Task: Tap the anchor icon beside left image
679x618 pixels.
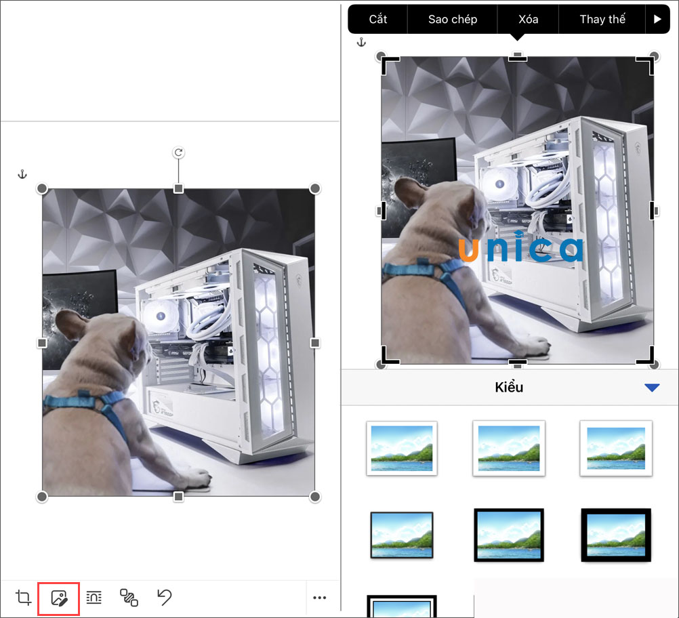Action: (x=22, y=175)
